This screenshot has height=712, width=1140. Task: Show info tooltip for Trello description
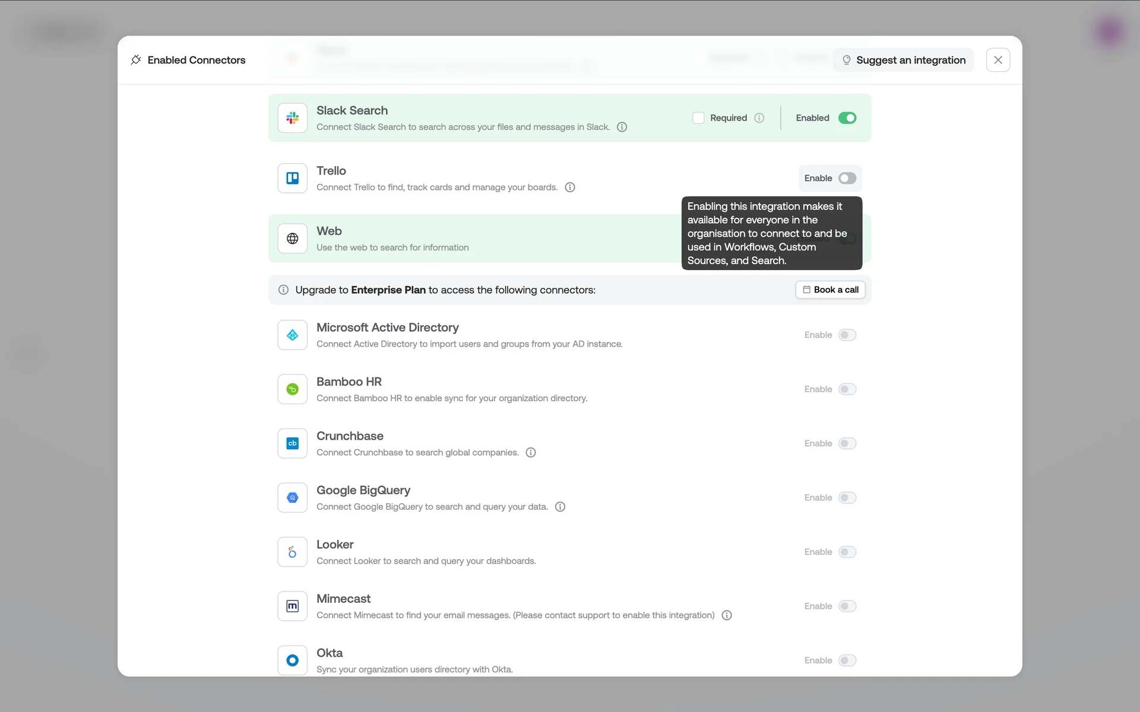[569, 187]
